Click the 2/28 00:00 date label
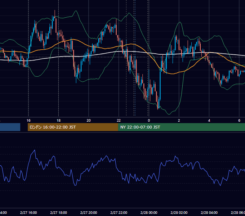 [149, 212]
